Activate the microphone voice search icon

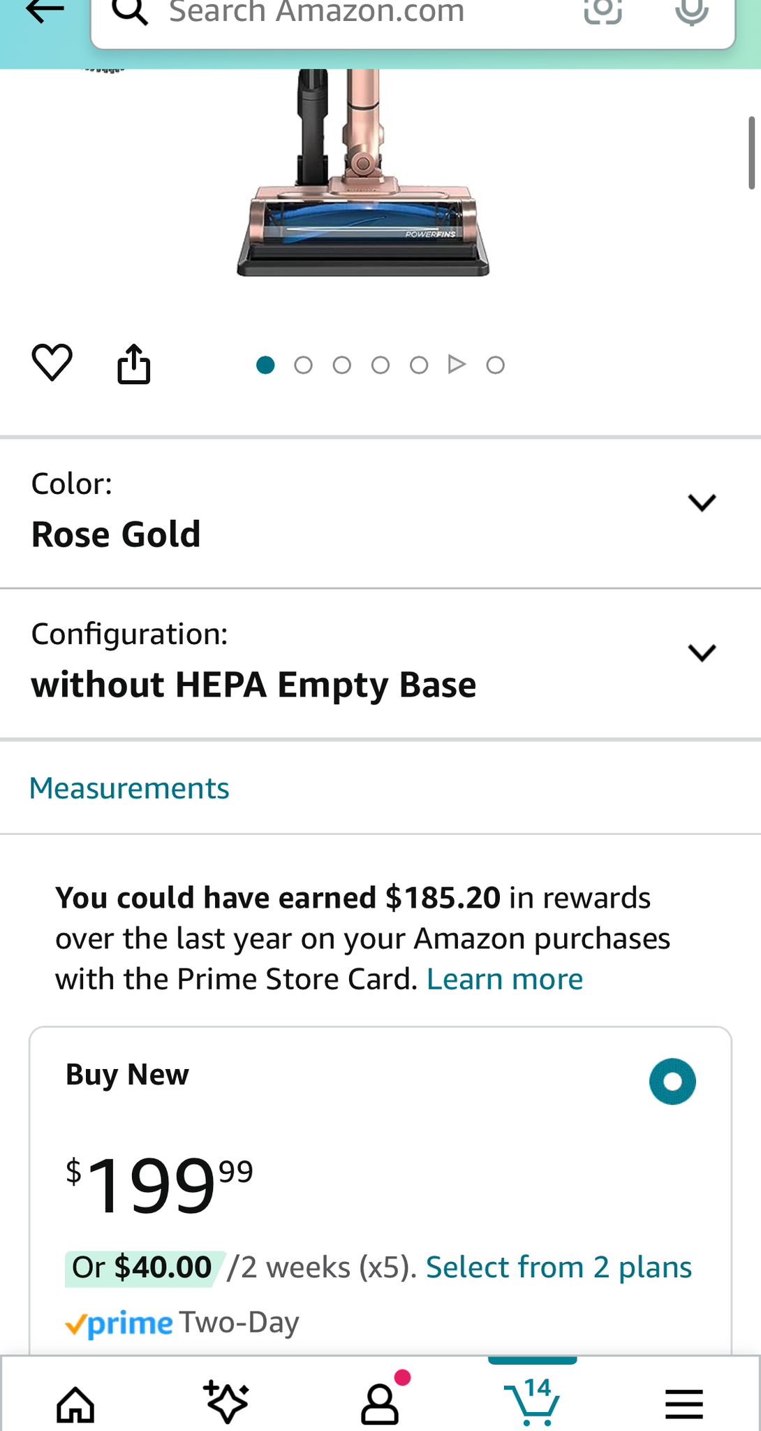tap(692, 10)
